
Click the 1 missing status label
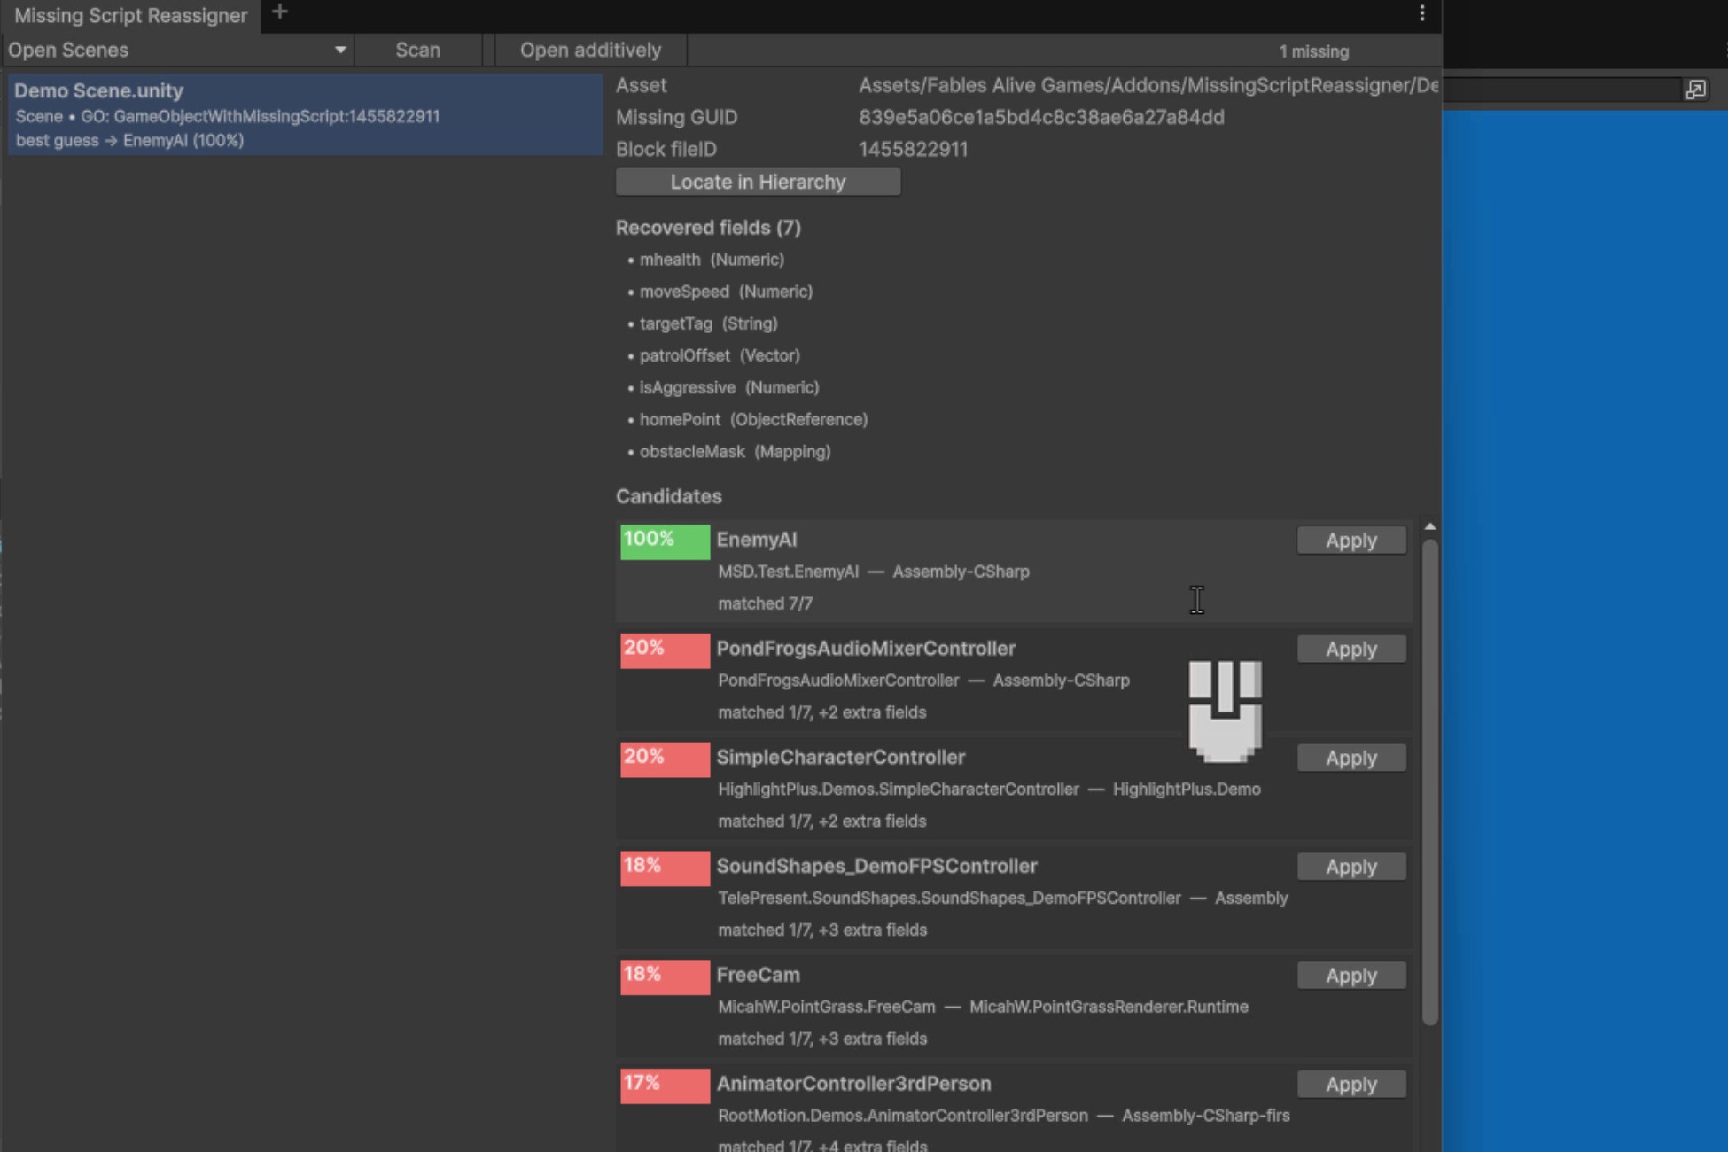point(1313,51)
